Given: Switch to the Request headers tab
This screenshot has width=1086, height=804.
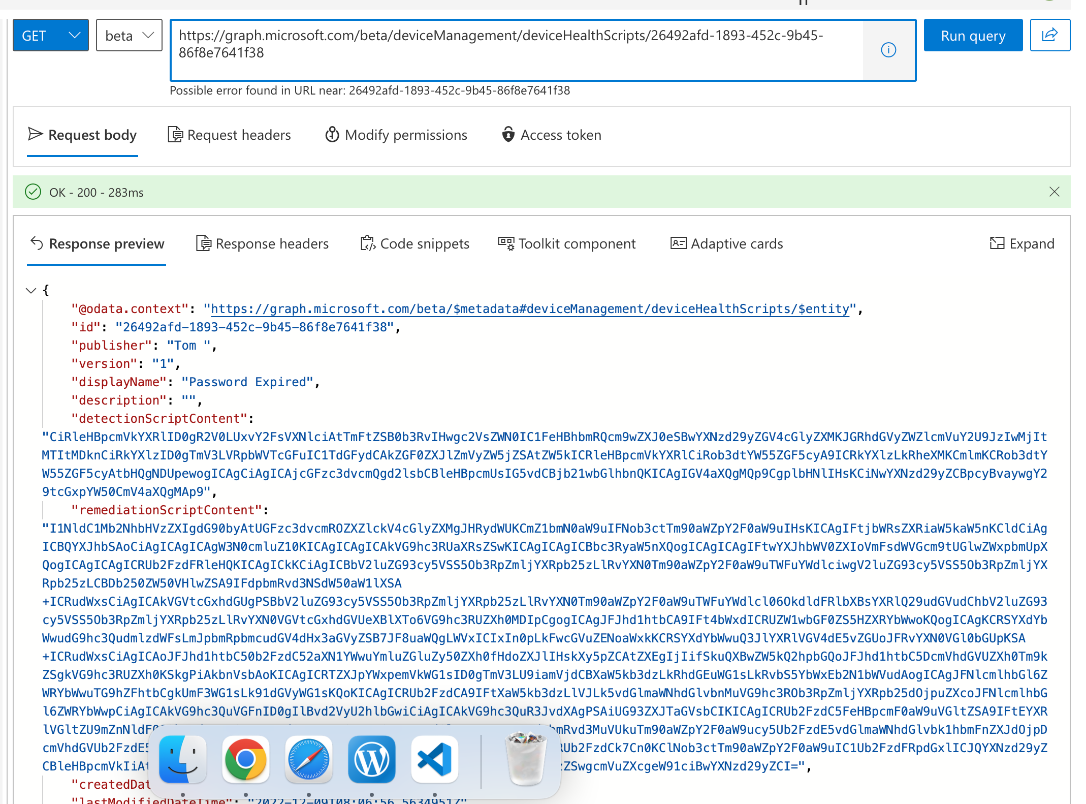Looking at the screenshot, I should (229, 135).
